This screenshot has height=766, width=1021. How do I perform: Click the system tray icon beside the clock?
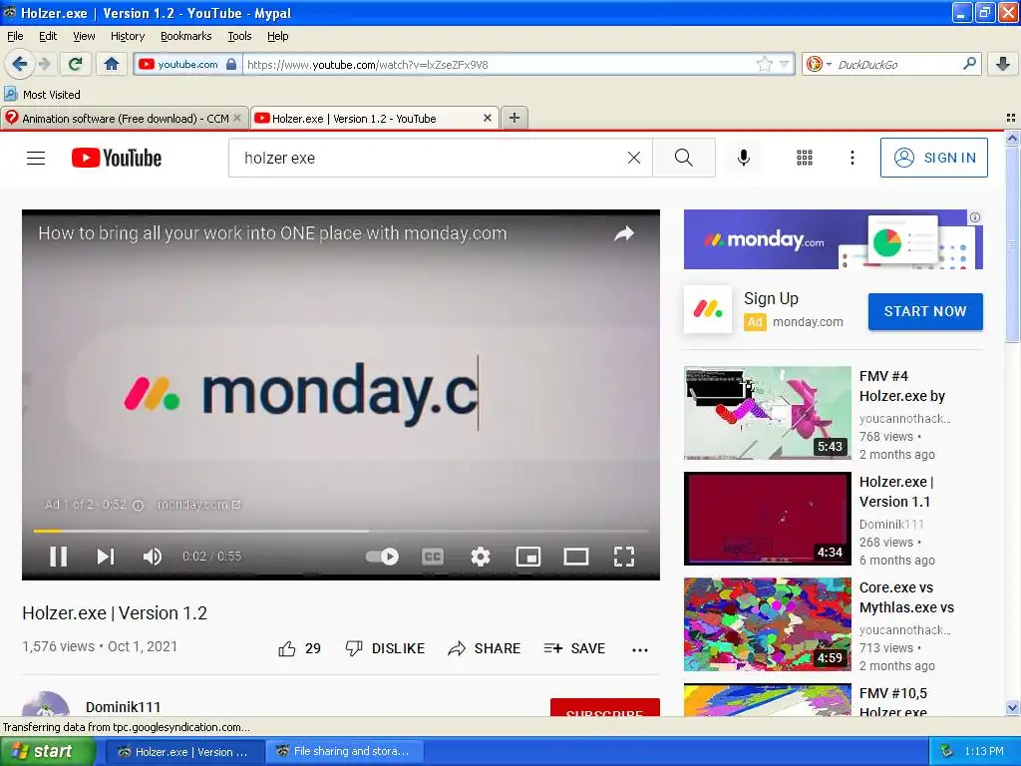tap(947, 751)
